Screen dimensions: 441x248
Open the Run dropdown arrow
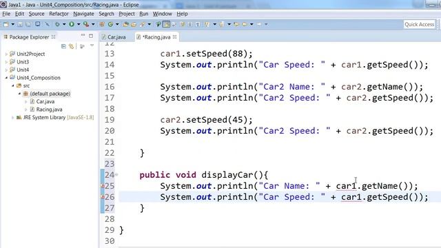pyautogui.click(x=79, y=24)
